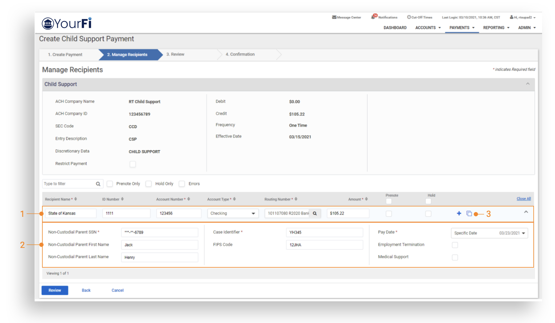Enable the Prenote Only filter checkbox
The height and width of the screenshot is (323, 555).
[110, 184]
